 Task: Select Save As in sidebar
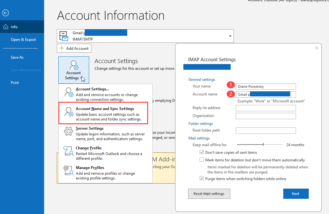pyautogui.click(x=17, y=57)
